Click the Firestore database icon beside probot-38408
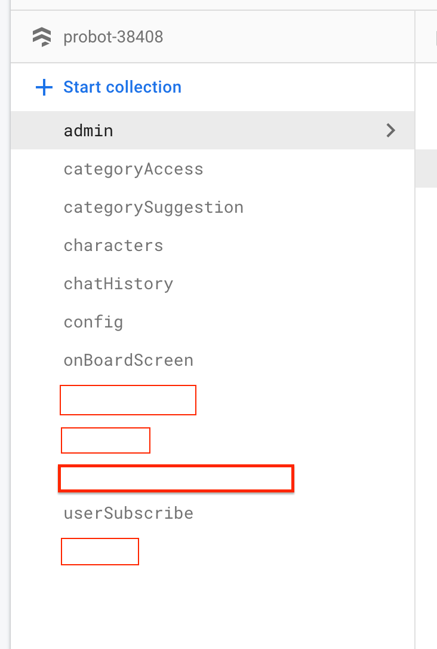 point(42,36)
